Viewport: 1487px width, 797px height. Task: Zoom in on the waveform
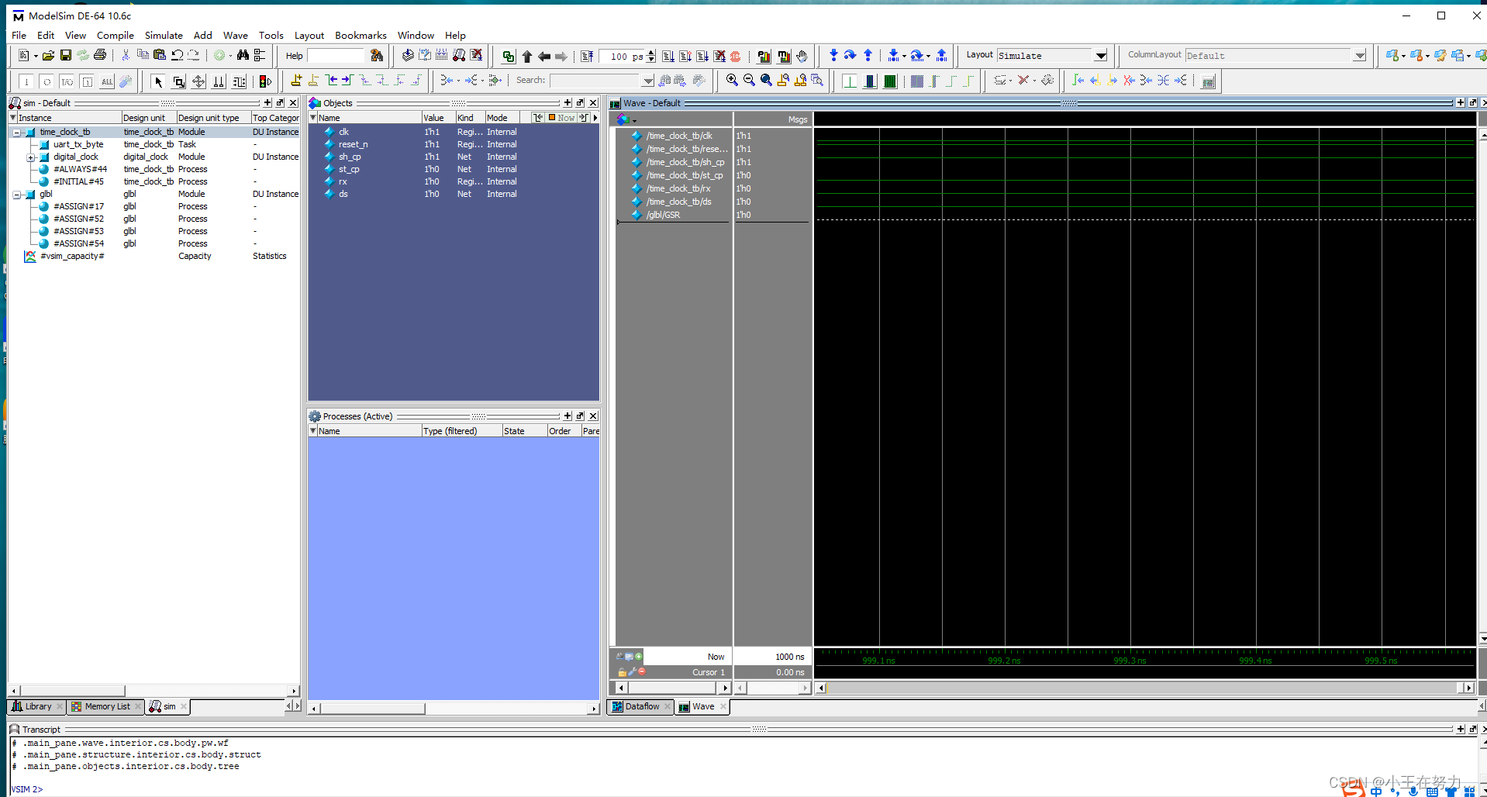(x=732, y=80)
